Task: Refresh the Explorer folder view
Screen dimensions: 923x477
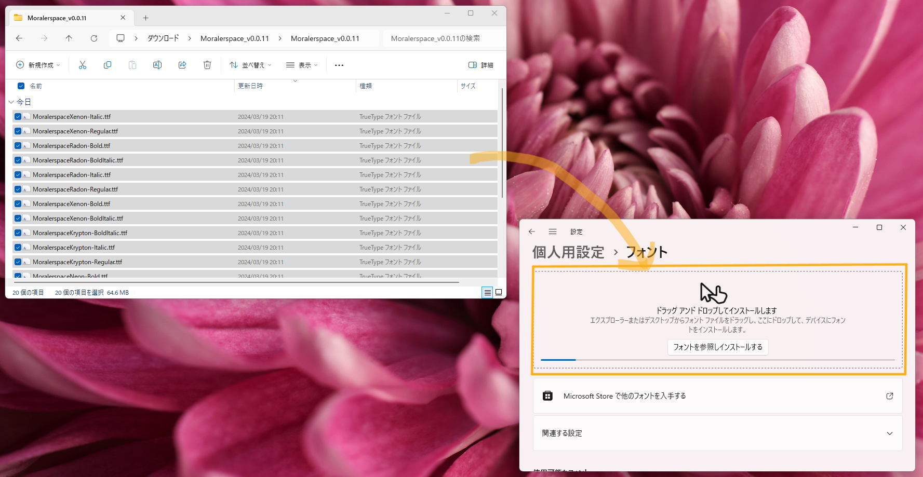Action: [94, 38]
